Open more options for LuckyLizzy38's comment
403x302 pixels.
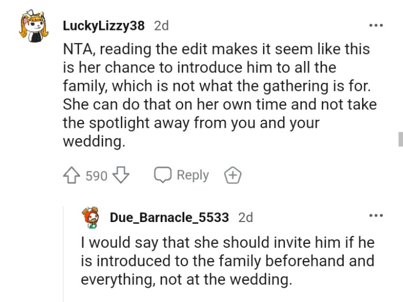pyautogui.click(x=376, y=25)
